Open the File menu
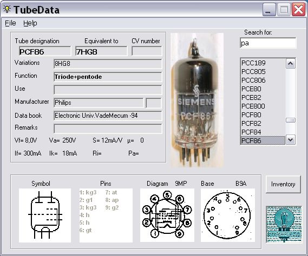308x256 pixels. pos(10,23)
